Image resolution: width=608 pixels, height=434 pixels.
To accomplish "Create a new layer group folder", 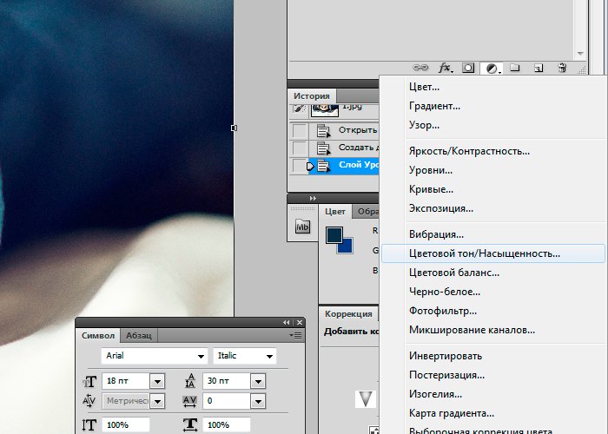I will click(x=514, y=68).
